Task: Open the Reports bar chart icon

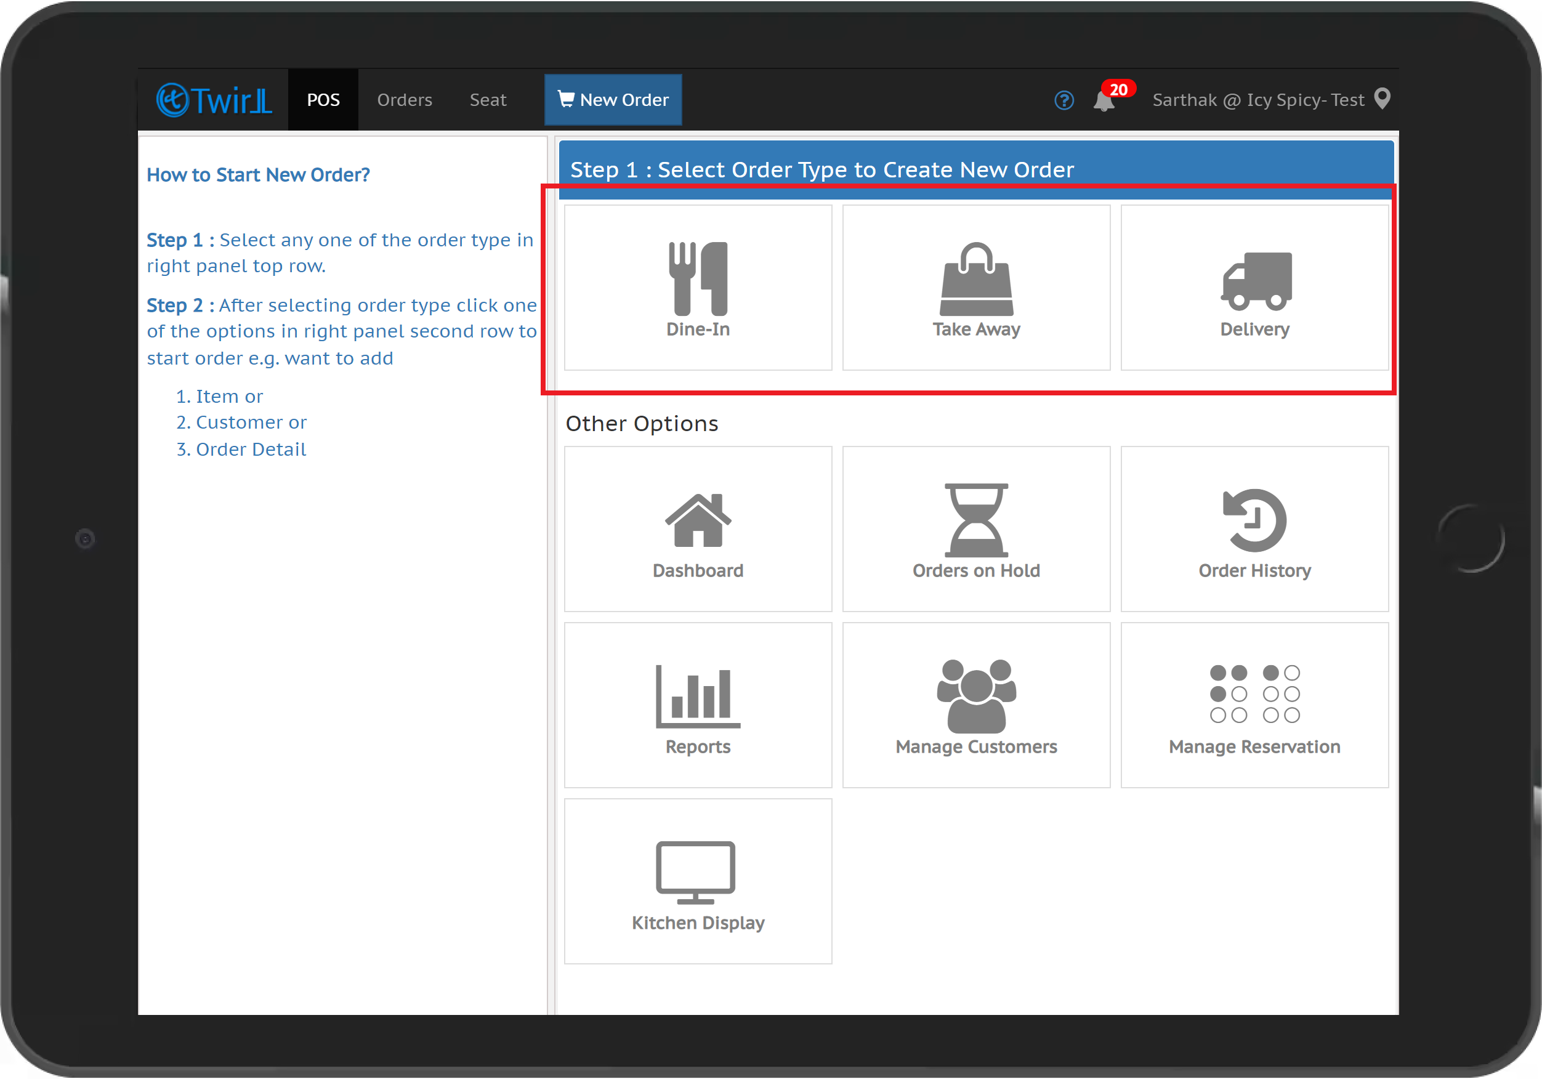Action: coord(698,696)
